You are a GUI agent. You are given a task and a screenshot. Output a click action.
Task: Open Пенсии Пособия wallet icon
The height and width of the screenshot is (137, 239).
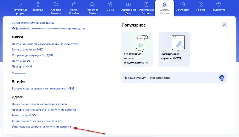(x=74, y=4)
